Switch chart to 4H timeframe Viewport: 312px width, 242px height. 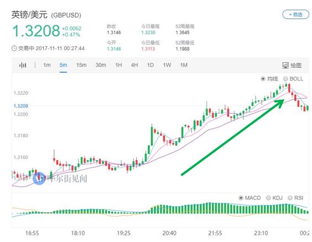[x=134, y=65]
